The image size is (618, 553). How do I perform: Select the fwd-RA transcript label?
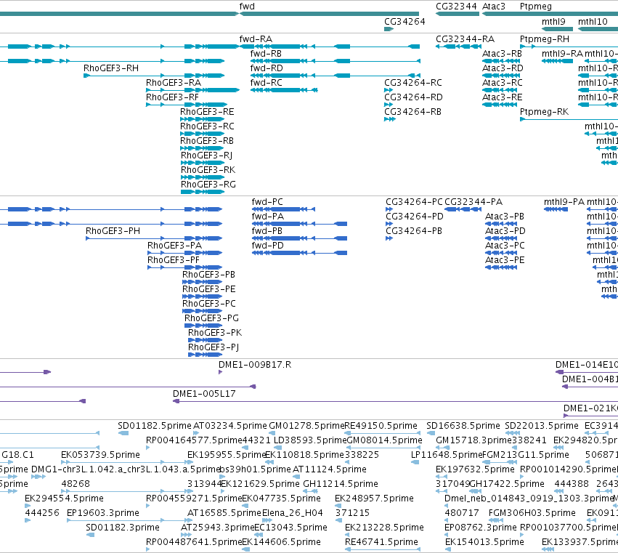point(256,39)
